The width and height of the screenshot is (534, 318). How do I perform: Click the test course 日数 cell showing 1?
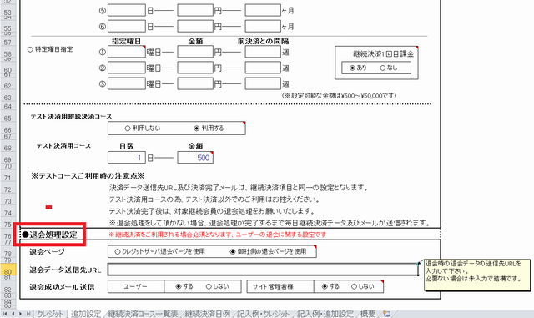pos(127,158)
